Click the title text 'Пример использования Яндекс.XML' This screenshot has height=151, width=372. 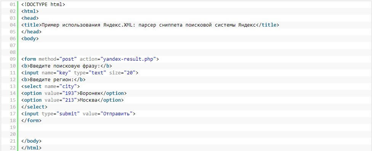click(87, 25)
